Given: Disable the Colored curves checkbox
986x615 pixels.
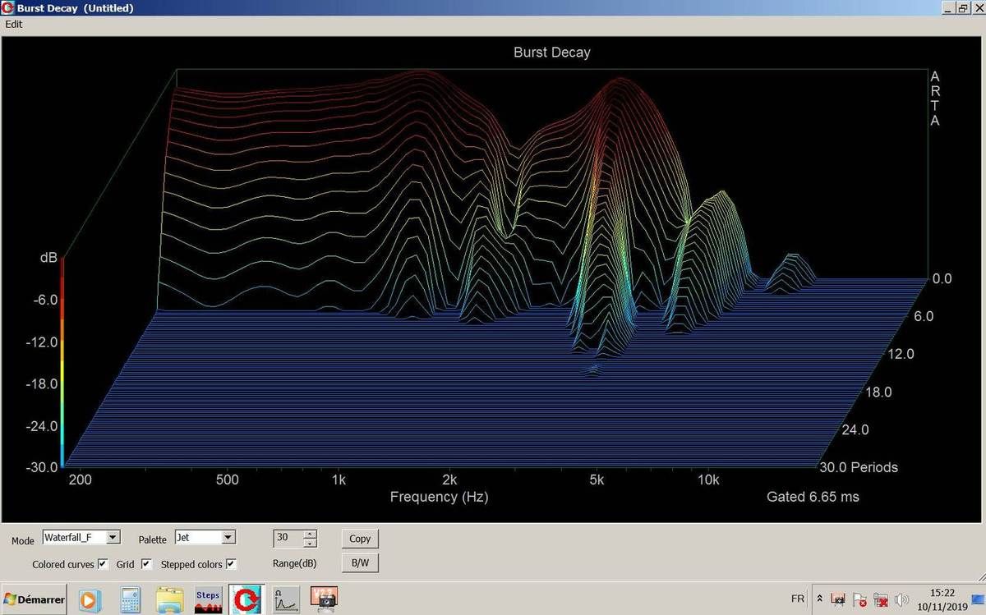Looking at the screenshot, I should tap(103, 564).
